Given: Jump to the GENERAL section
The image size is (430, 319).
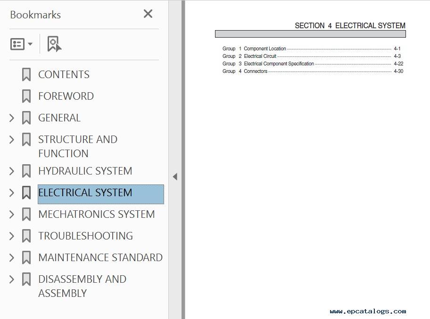Looking at the screenshot, I should pos(59,118).
